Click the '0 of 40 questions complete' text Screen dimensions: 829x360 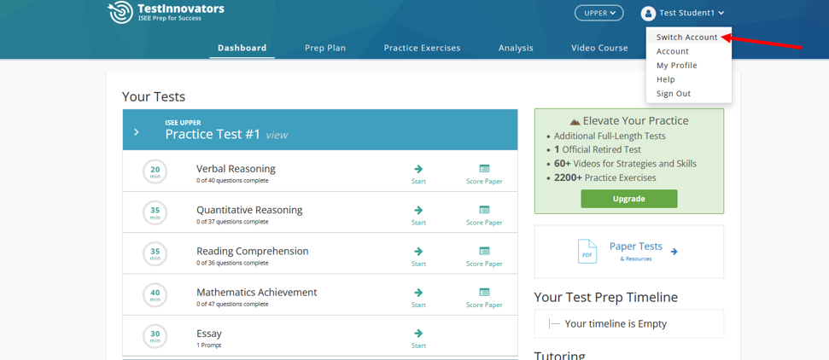pos(232,181)
